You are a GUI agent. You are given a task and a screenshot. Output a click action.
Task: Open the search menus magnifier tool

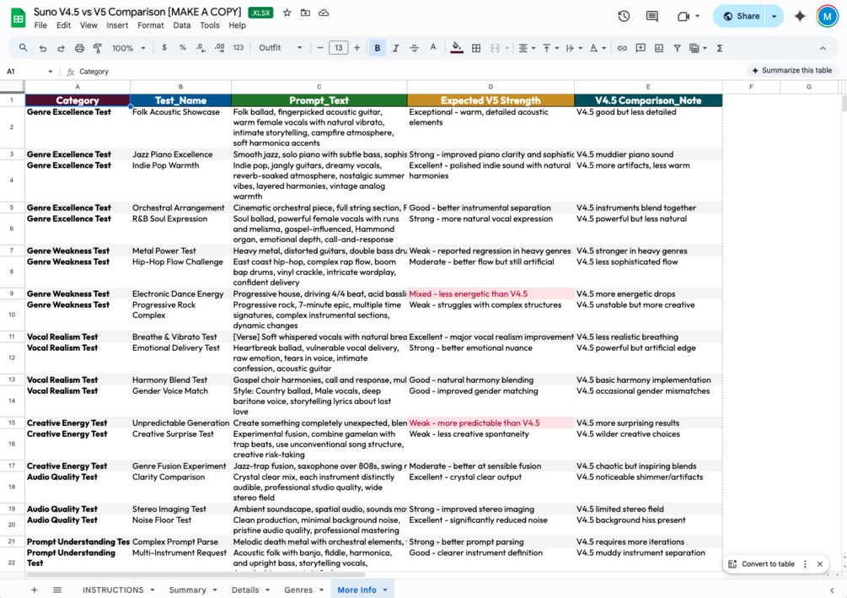tap(24, 48)
